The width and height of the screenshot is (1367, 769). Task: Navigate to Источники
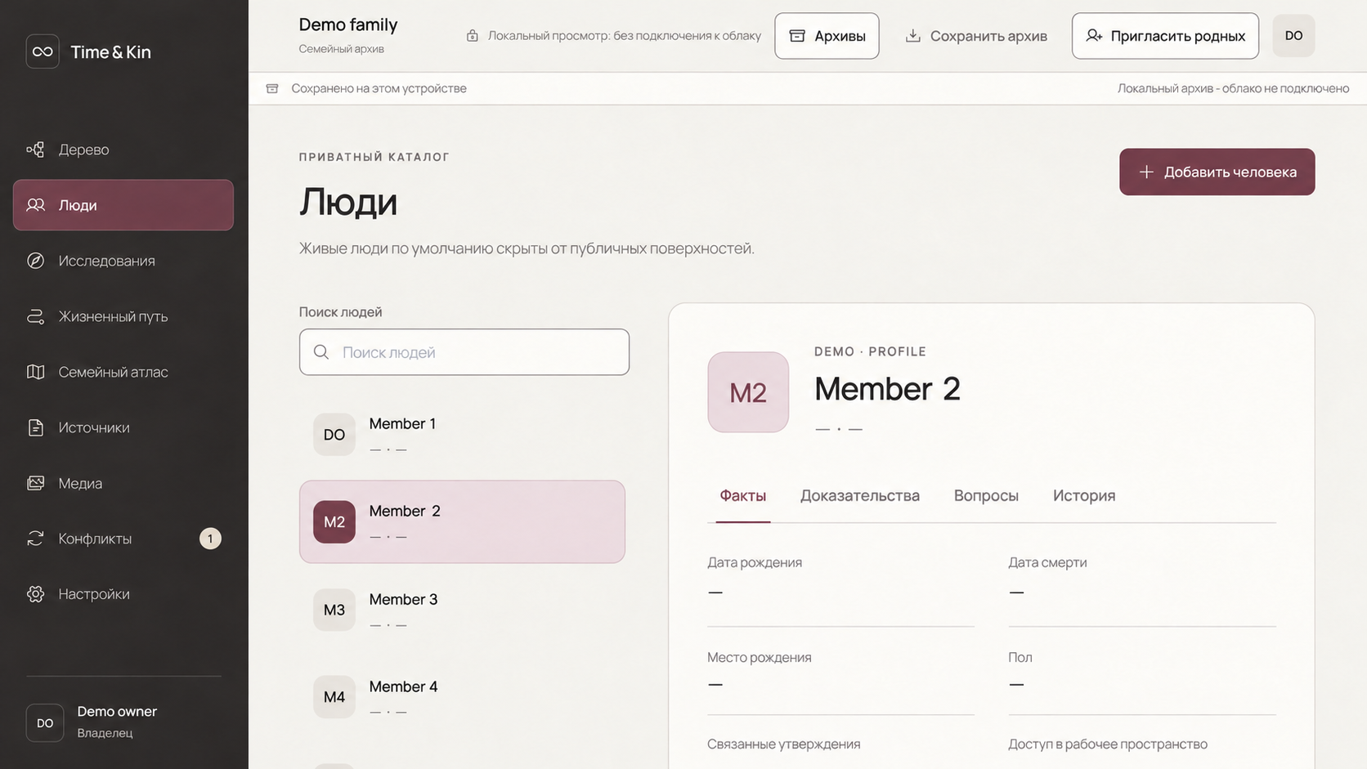click(x=123, y=427)
